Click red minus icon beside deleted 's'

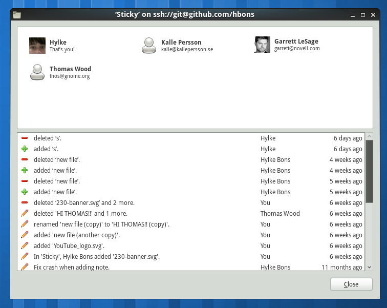25,138
